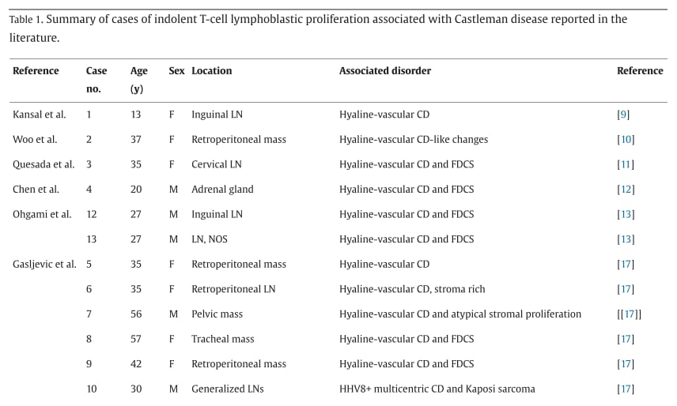Select the Location column header

click(212, 70)
